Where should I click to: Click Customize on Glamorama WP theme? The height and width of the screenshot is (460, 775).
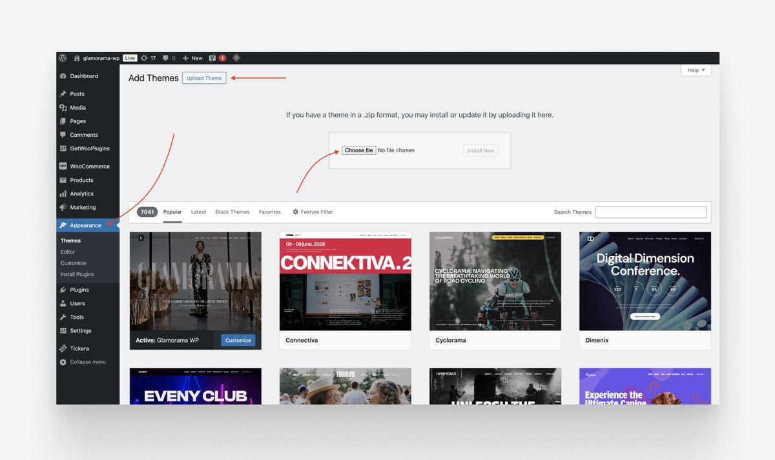(x=238, y=340)
